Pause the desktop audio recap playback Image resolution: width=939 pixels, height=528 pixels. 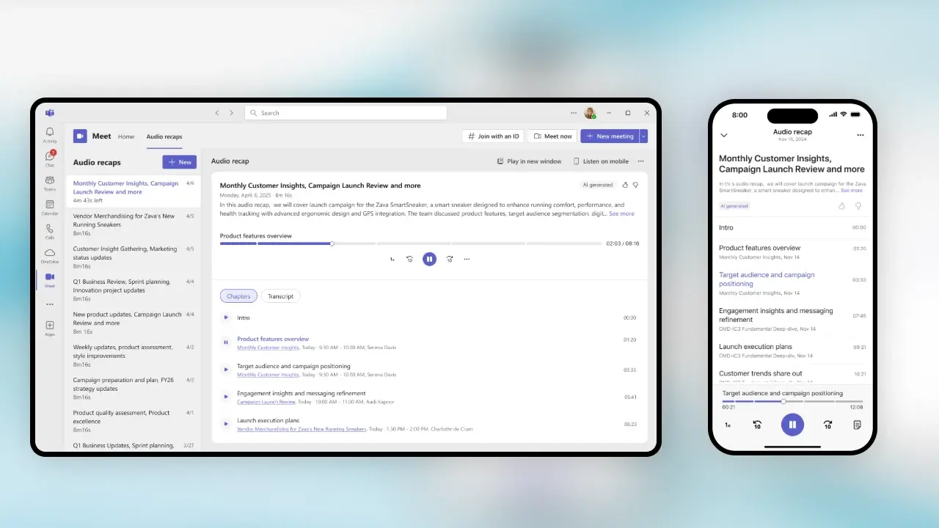(x=429, y=259)
